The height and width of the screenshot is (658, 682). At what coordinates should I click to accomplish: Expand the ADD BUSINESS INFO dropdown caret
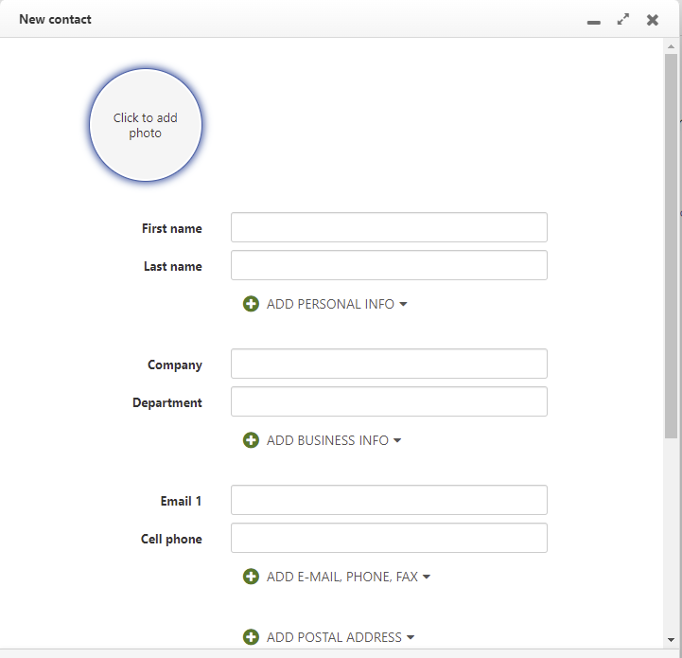click(x=397, y=441)
